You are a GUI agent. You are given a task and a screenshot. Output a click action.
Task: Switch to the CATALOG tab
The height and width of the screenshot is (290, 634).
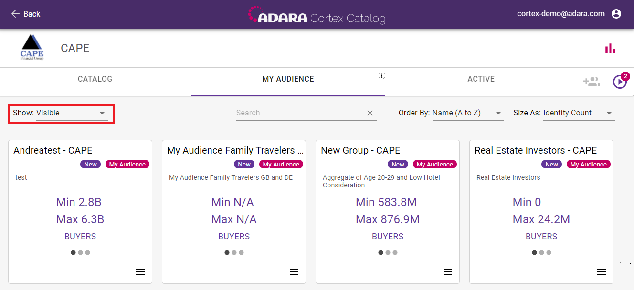(95, 79)
